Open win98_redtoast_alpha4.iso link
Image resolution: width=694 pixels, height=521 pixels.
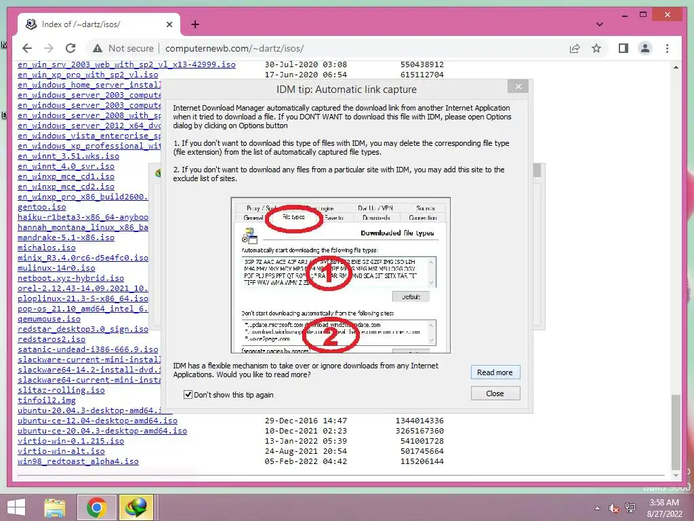click(78, 461)
